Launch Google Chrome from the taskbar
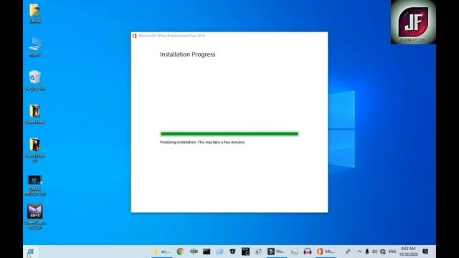This screenshot has height=258, width=459. click(x=180, y=252)
